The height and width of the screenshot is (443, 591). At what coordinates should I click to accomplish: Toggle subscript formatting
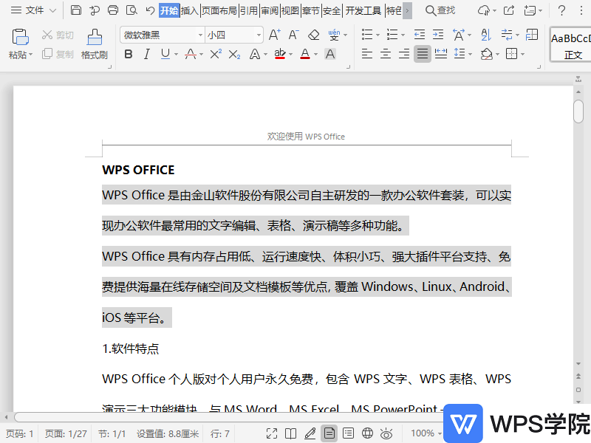pyautogui.click(x=234, y=55)
